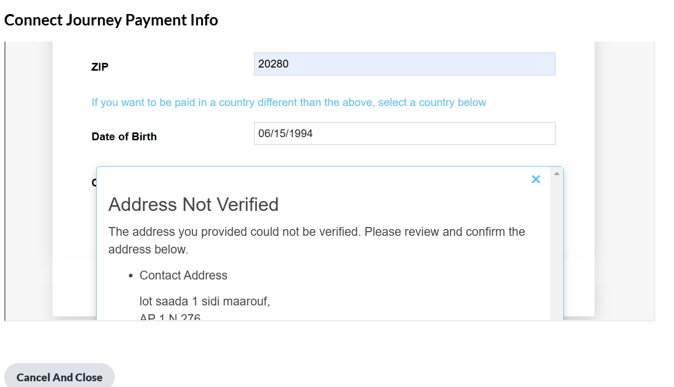This screenshot has height=387, width=674.
Task: Click the ZIP input field
Action: (404, 64)
